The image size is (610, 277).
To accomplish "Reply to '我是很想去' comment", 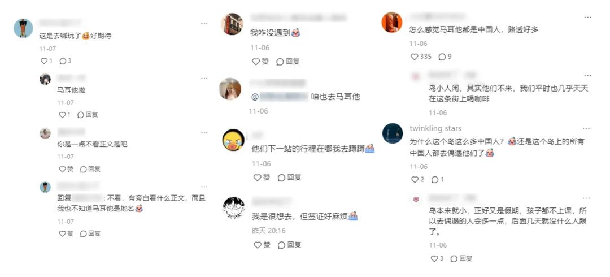I will 289,245.
